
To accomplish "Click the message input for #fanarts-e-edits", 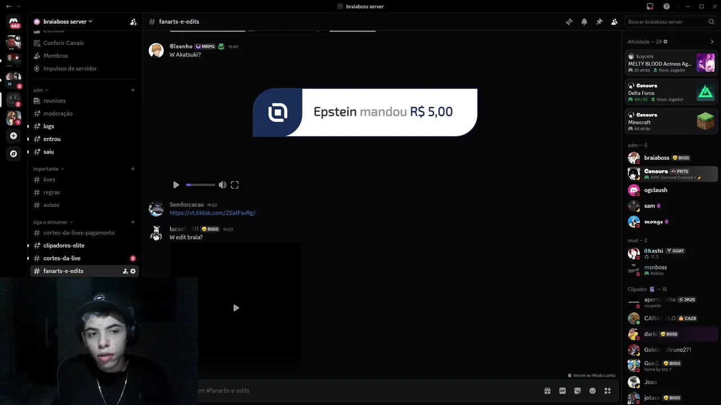I will coord(366,390).
